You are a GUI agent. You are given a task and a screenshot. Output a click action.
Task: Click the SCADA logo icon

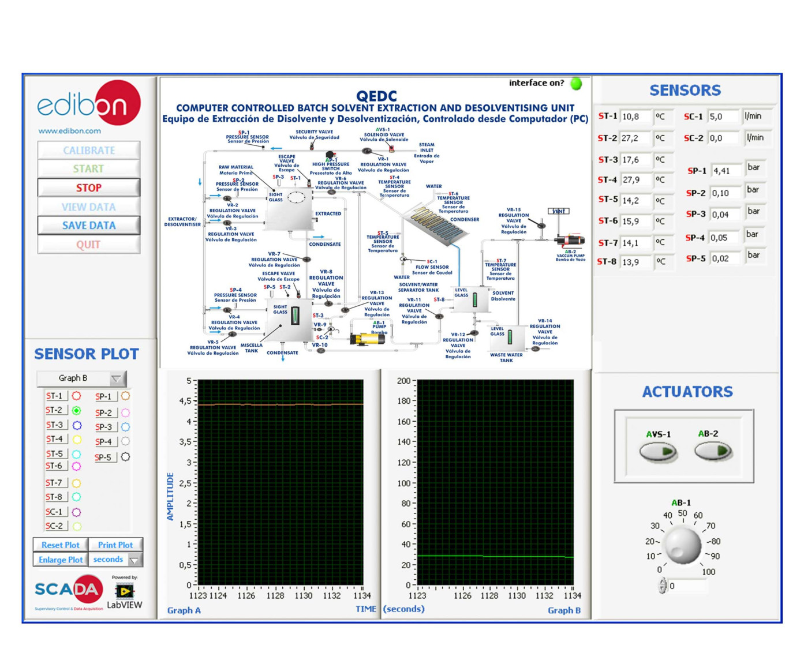(x=69, y=590)
